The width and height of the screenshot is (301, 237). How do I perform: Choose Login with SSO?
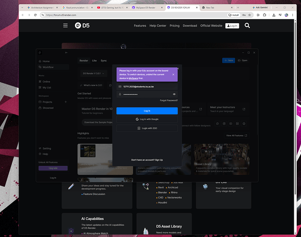(x=147, y=128)
